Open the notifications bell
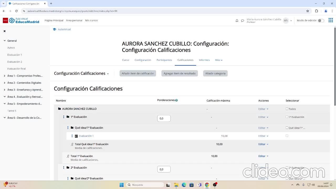336x189 pixels. click(237, 20)
